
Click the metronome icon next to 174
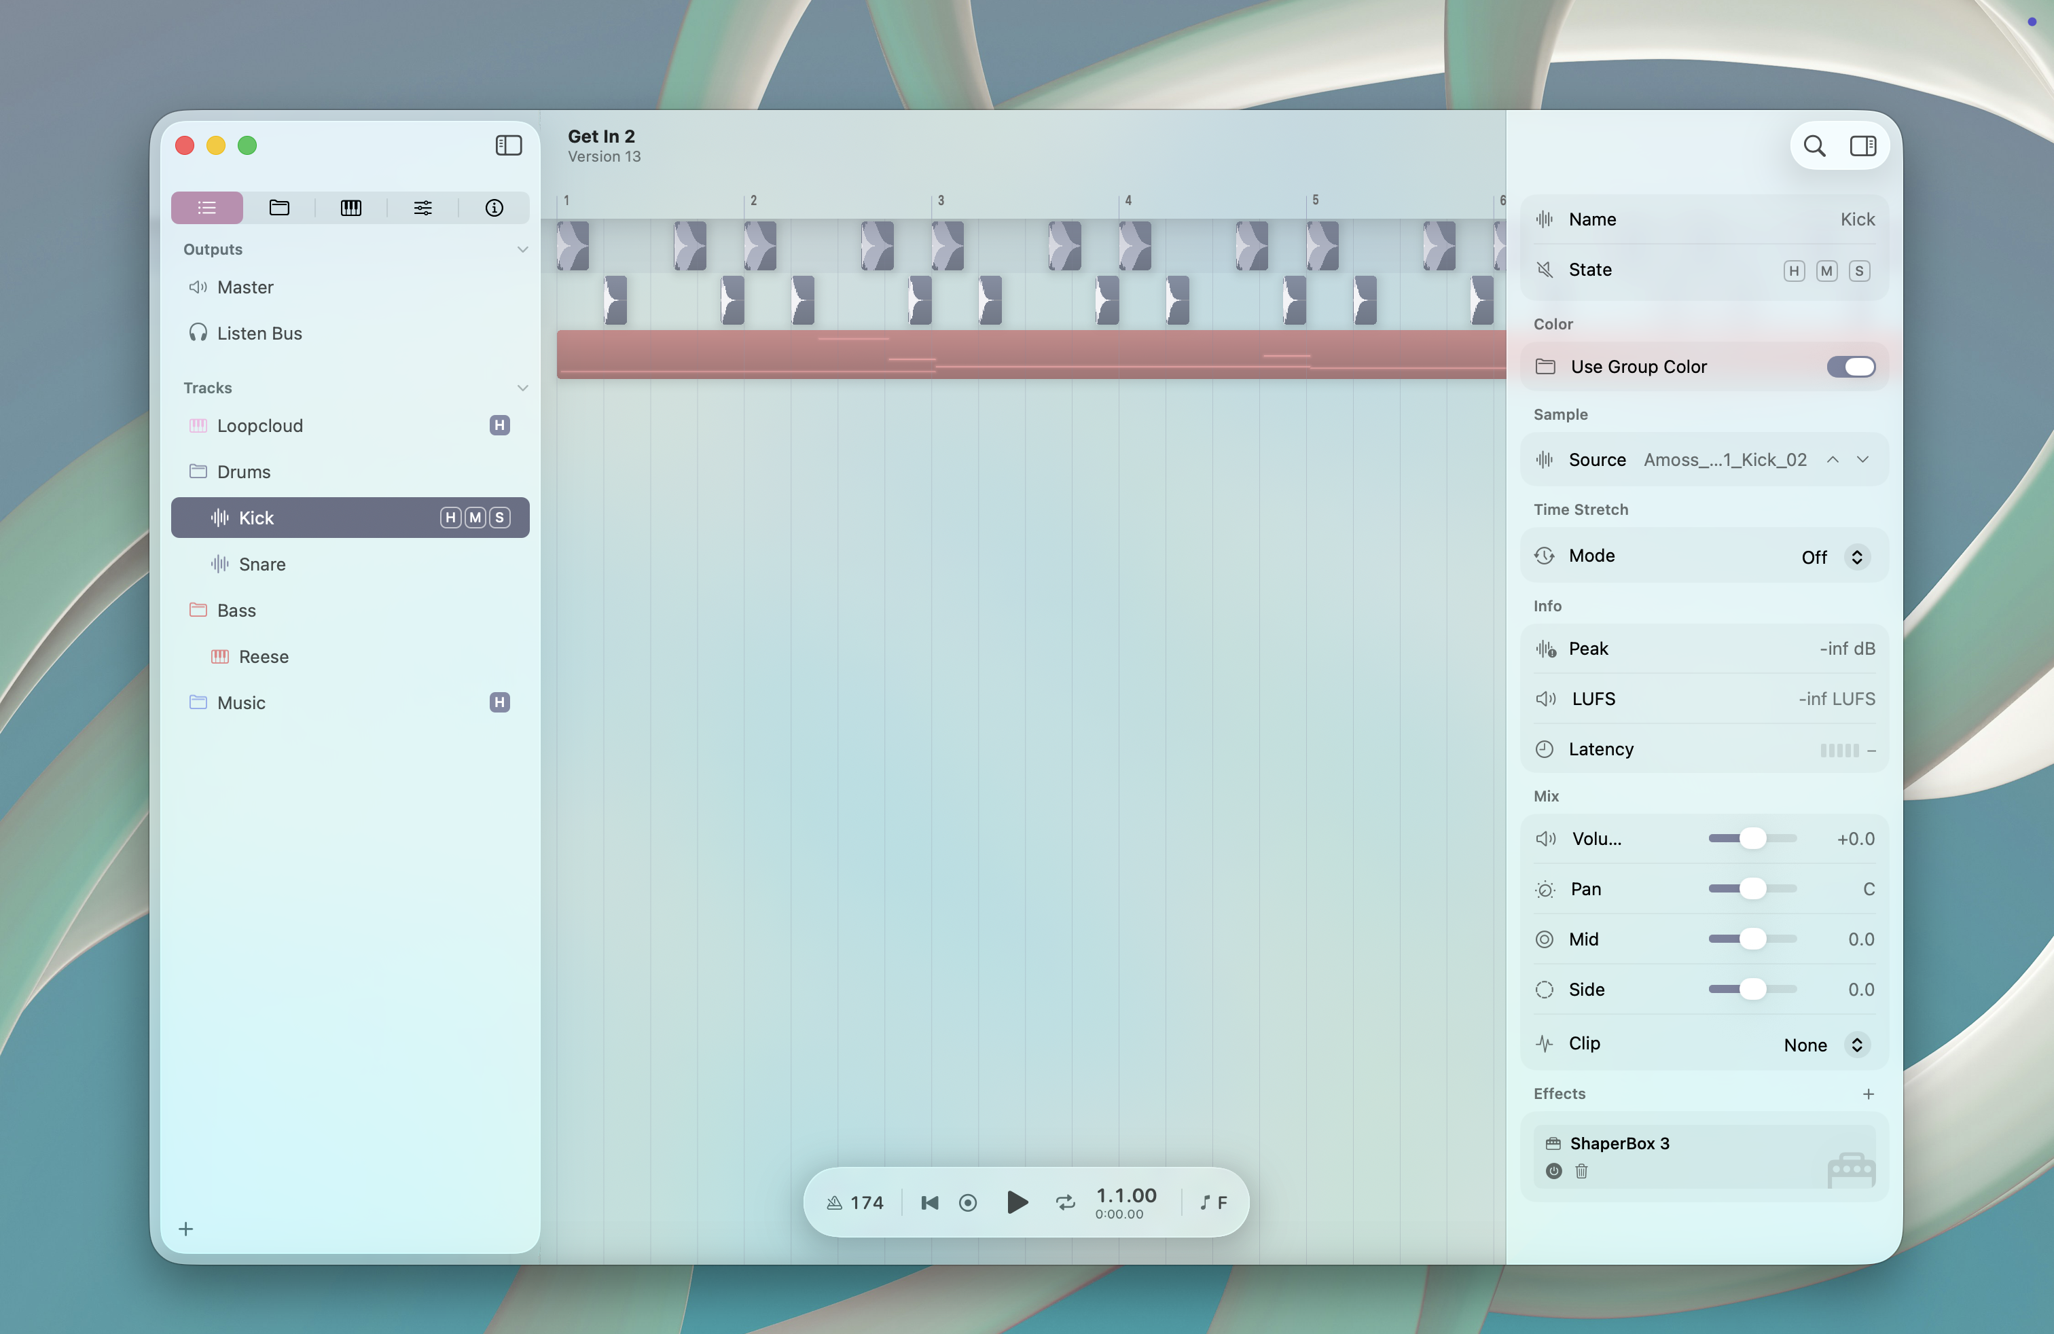(x=833, y=1201)
